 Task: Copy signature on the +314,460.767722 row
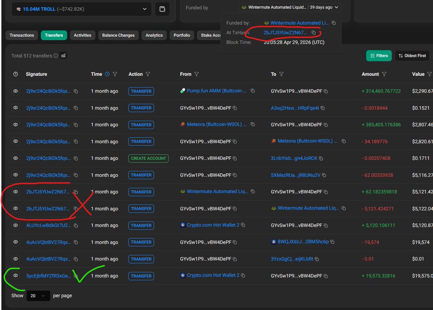(76, 91)
